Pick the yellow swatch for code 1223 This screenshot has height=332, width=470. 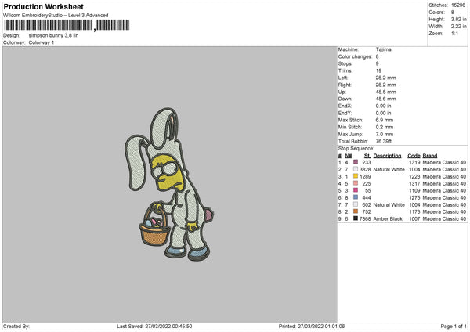pyautogui.click(x=356, y=176)
